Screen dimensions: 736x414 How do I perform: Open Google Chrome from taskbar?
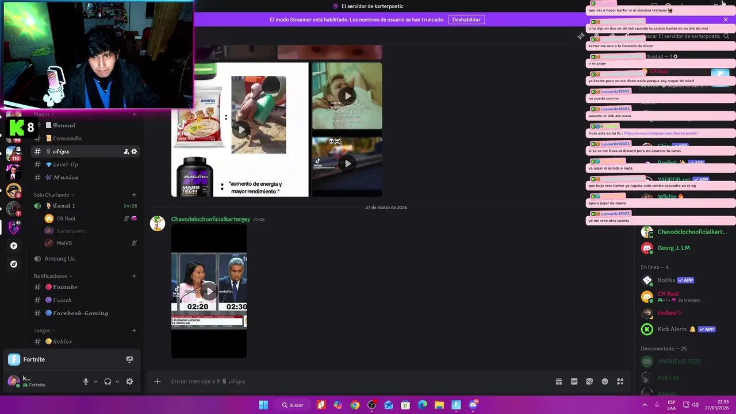(355, 405)
